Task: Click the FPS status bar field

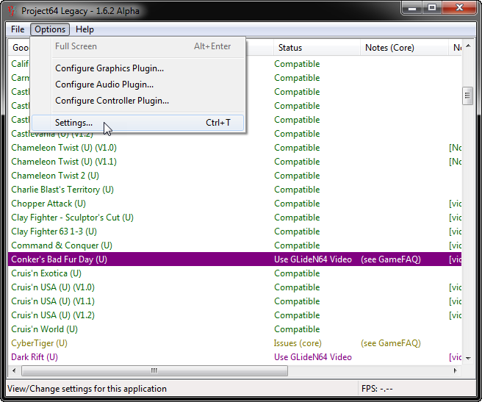Action: (417, 389)
